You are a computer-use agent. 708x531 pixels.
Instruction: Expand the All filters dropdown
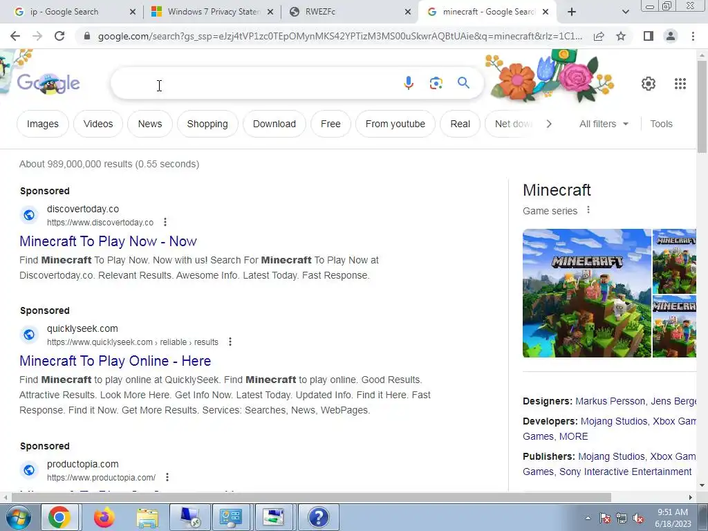tap(604, 124)
